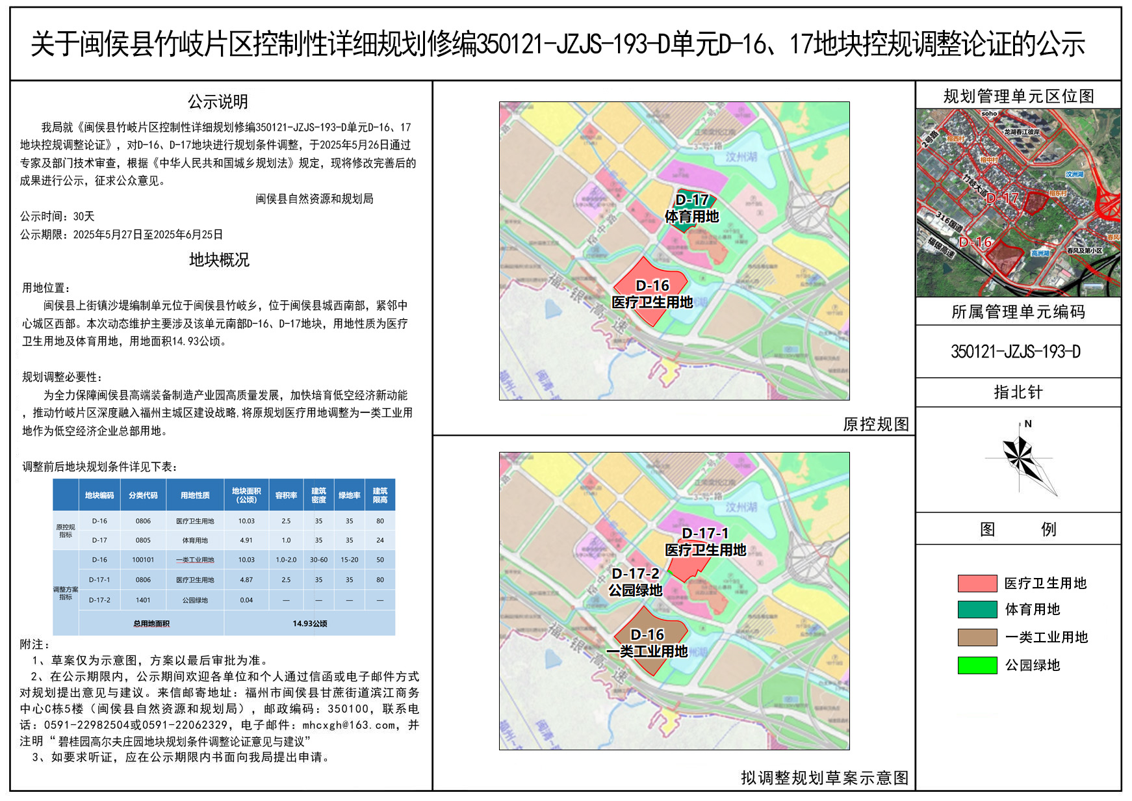Open the 原控规图 original plan map
Image resolution: width=1132 pixels, height=801 pixels.
point(674,250)
